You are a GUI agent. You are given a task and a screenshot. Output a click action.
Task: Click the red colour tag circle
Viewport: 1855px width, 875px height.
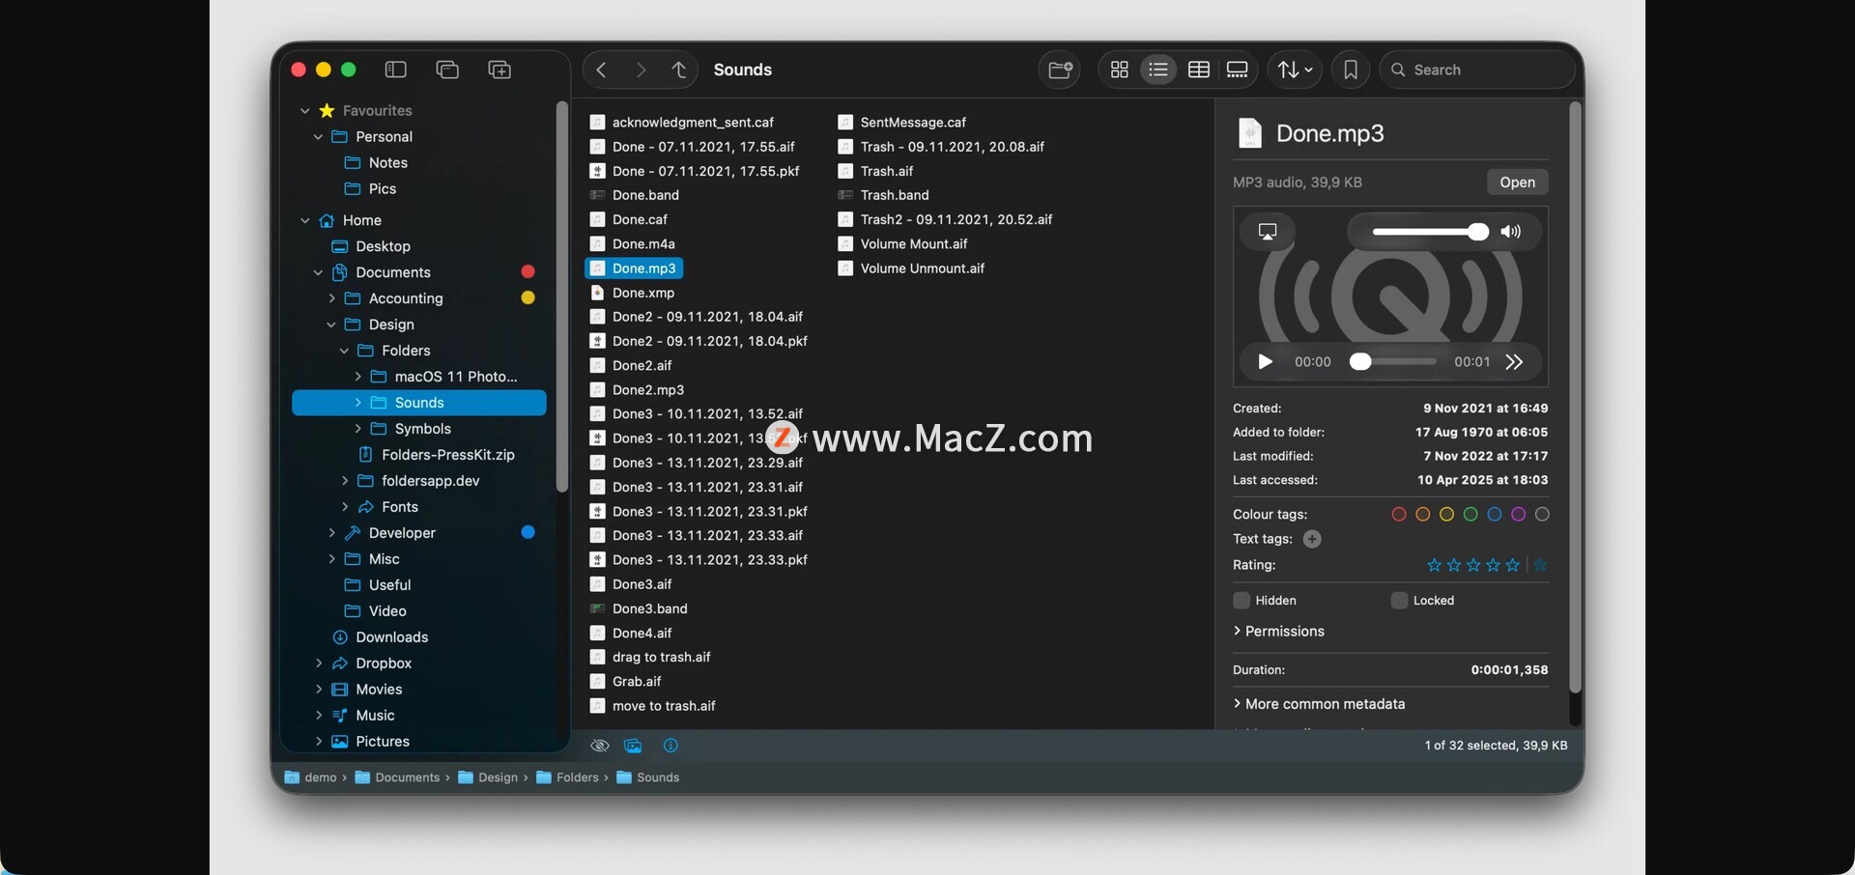point(1398,515)
